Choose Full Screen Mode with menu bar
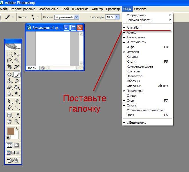This screenshot has height=172, width=189. pyautogui.click(x=13, y=153)
